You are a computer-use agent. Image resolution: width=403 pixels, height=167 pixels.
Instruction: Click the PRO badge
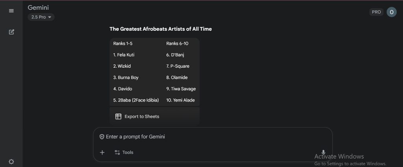click(376, 12)
